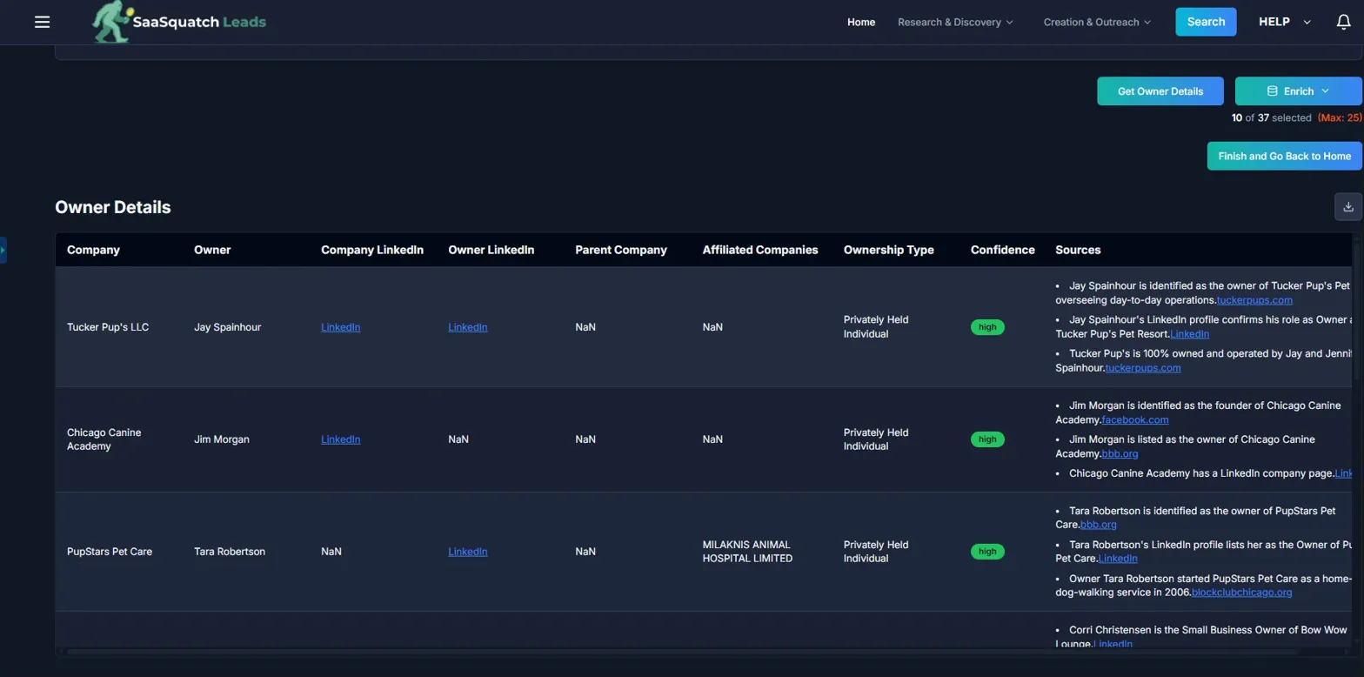
Task: Click the horizontal scrollbar under the table
Action: [x=682, y=651]
